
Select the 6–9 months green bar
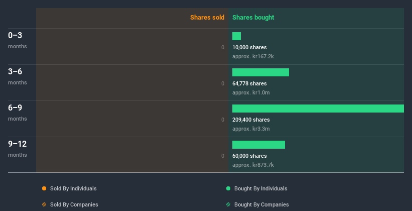(318, 109)
